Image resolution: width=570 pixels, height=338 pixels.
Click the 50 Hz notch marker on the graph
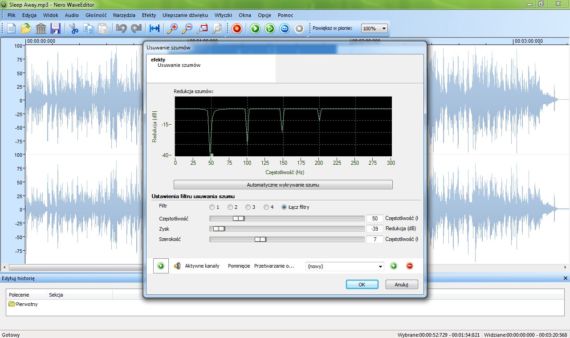[212, 155]
